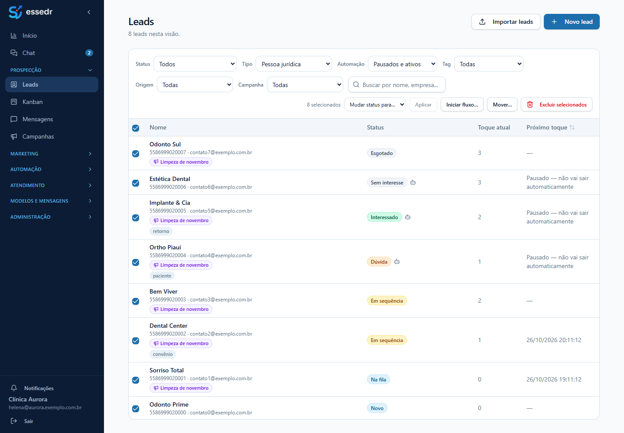This screenshot has height=433, width=624.
Task: Click the robot icon beside Interessado status
Action: click(408, 217)
